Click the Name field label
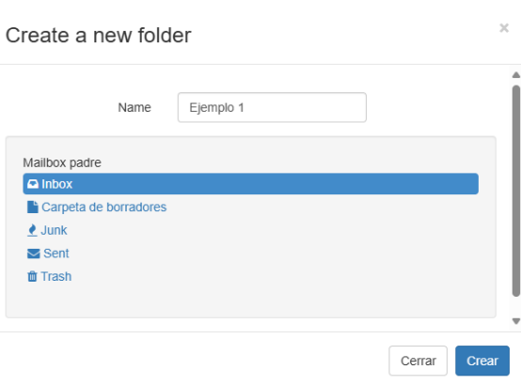Image resolution: width=521 pixels, height=385 pixels. (134, 108)
